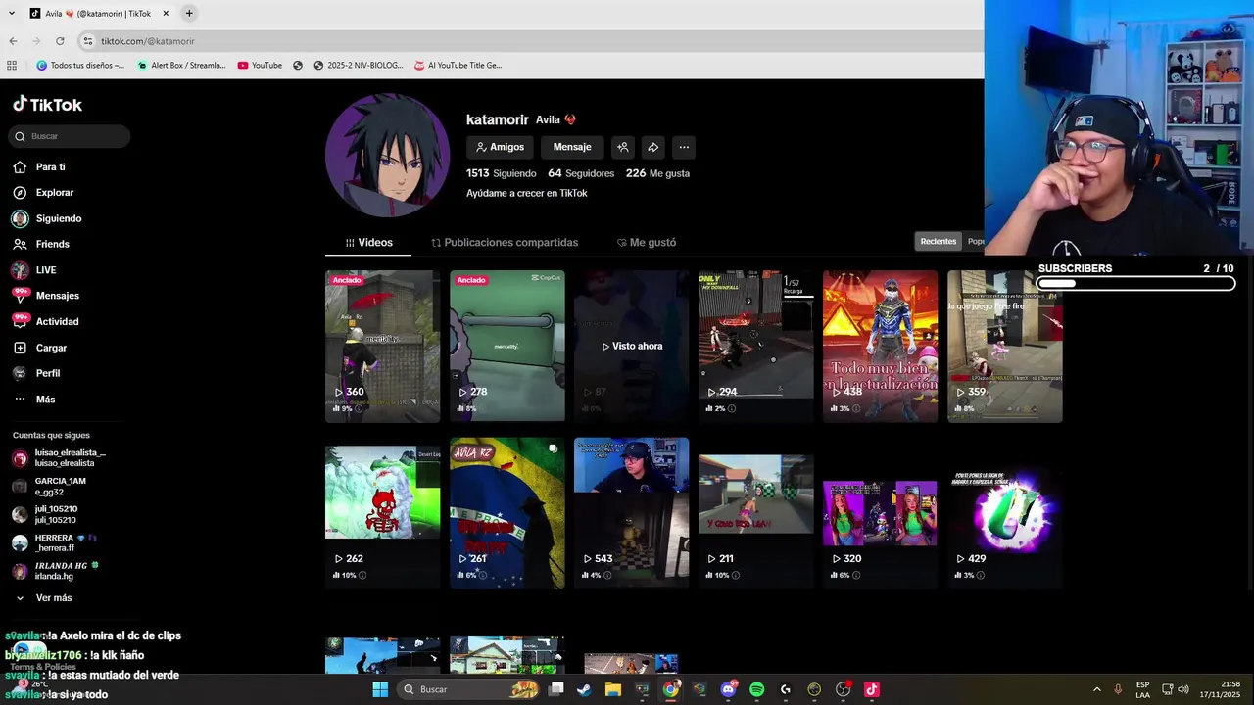Click the Windows taskbar Buscar box
Viewport: 1254px width, 705px height.
click(470, 689)
